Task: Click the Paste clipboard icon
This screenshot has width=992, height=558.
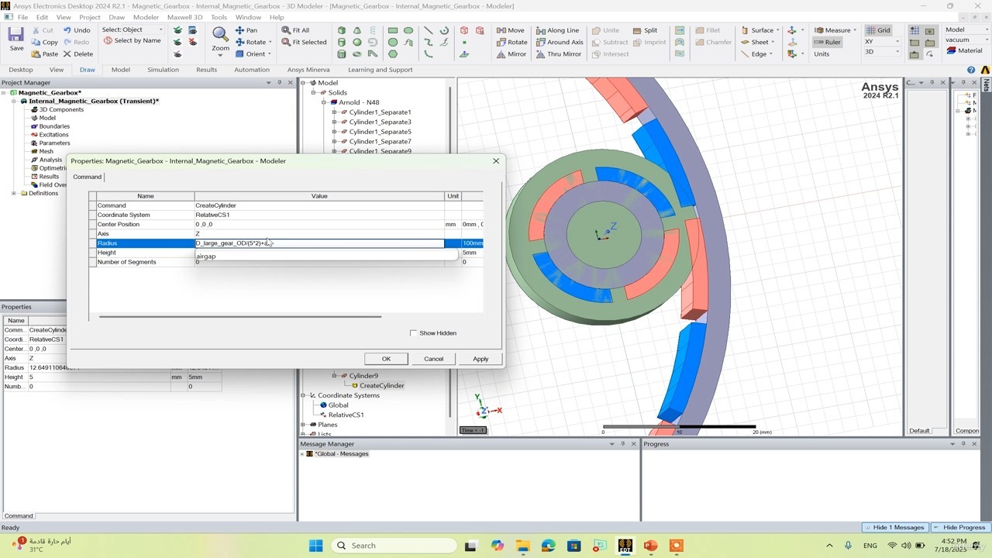Action: click(x=36, y=54)
